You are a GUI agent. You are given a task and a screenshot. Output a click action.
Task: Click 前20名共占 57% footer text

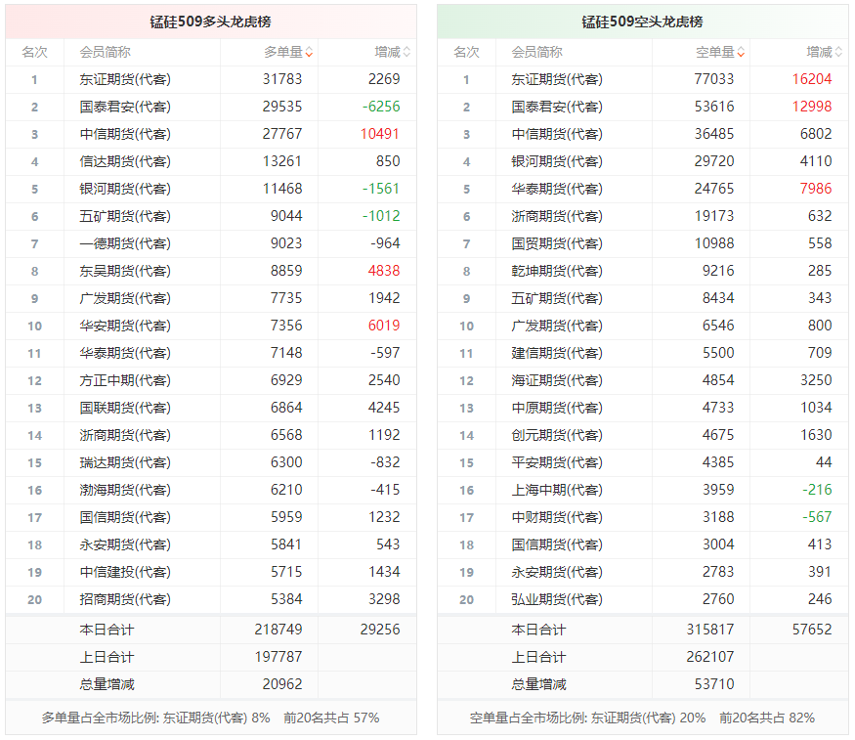331,718
